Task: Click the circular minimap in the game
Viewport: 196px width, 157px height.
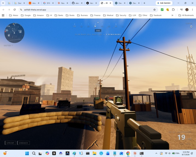Action: tap(14, 33)
